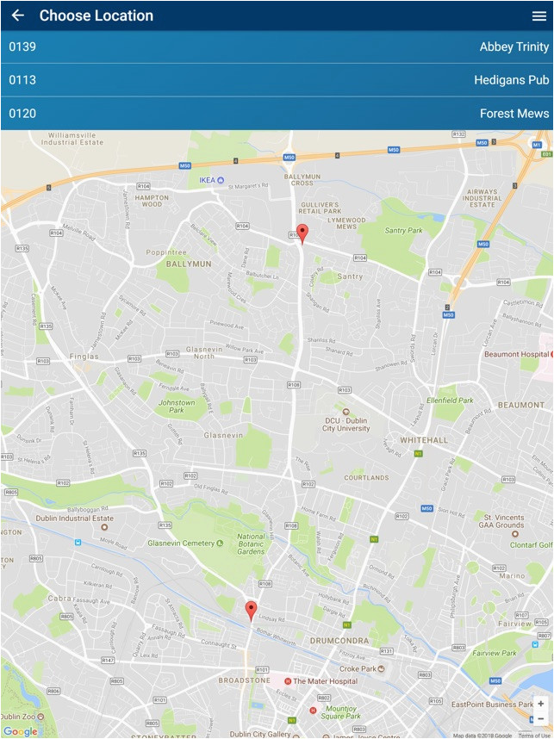Click the HAMPTON WOOD label
This screenshot has height=739, width=554.
tap(152, 201)
